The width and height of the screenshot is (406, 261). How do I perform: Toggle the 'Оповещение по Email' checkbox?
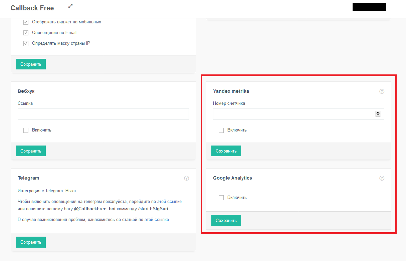click(x=26, y=33)
